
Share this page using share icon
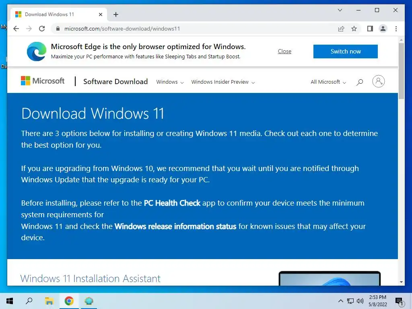[x=341, y=29]
